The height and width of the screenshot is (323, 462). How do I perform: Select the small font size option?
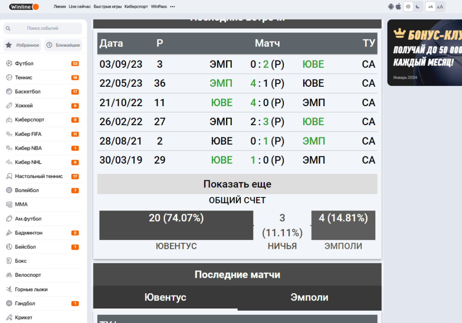(430, 7)
